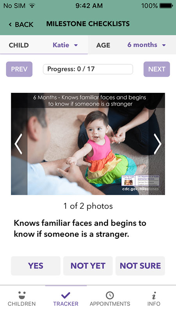Show the previous photo with left arrow
The height and width of the screenshot is (312, 176).
[18, 144]
